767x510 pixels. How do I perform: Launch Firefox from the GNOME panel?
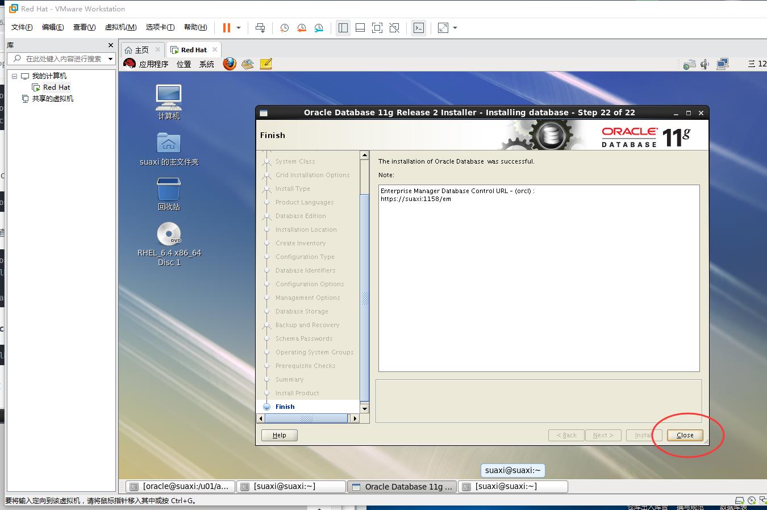(230, 64)
